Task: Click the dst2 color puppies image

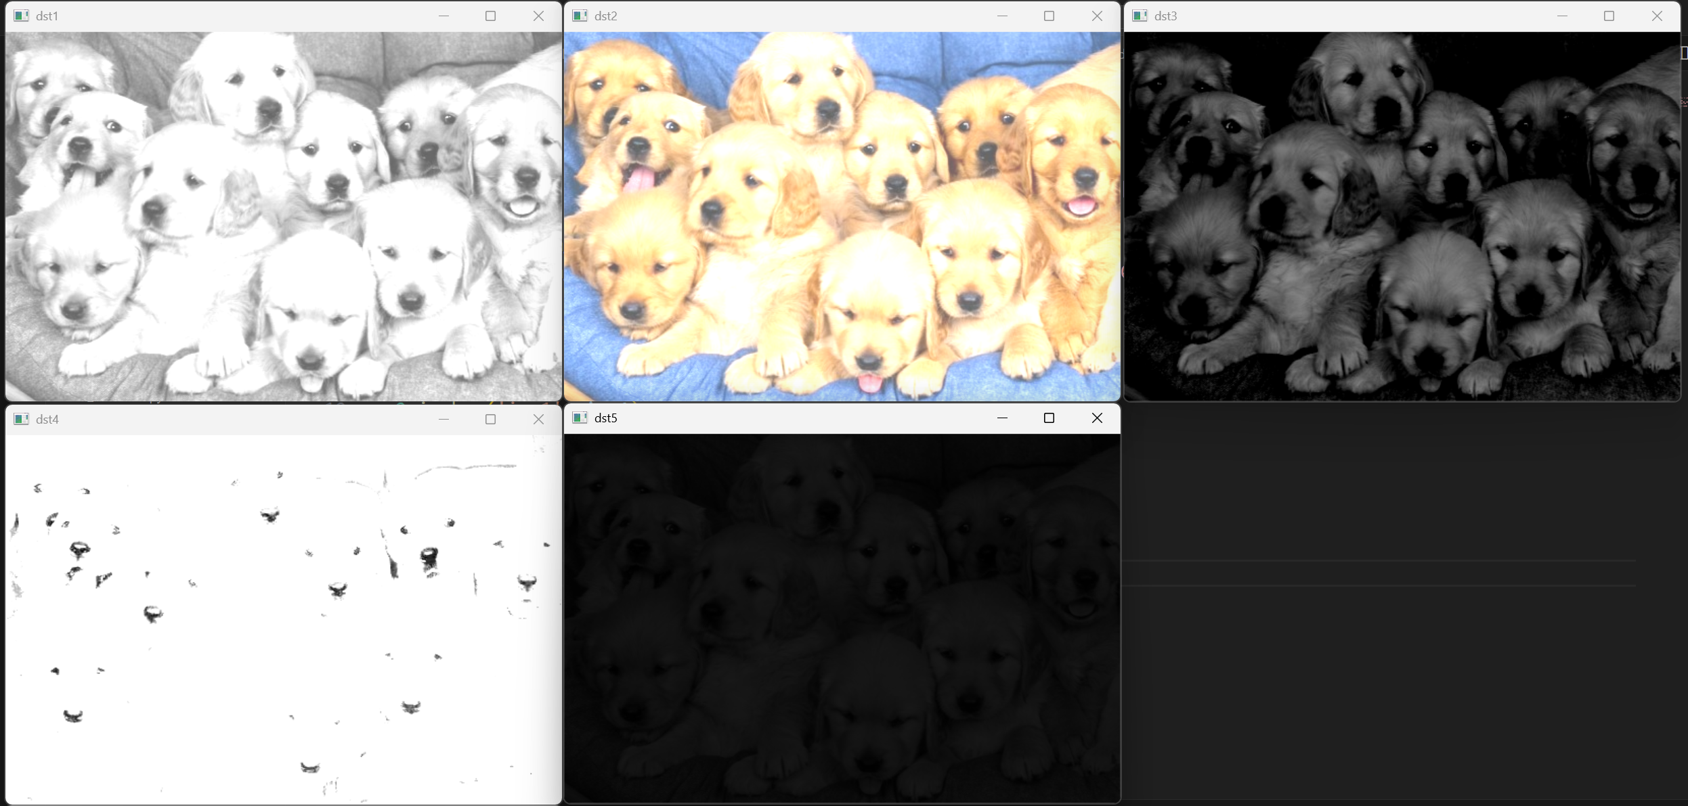Action: [842, 217]
